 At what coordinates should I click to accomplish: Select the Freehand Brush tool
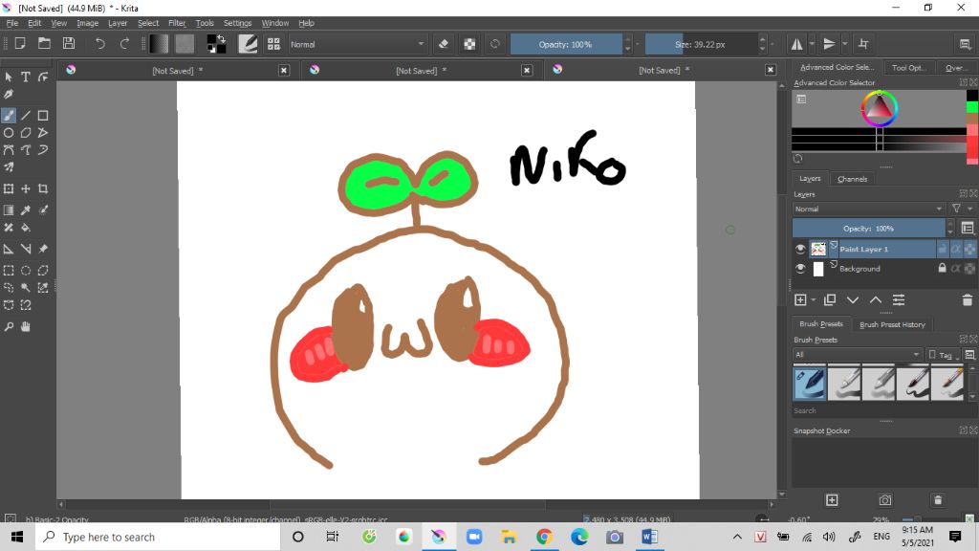click(x=9, y=116)
